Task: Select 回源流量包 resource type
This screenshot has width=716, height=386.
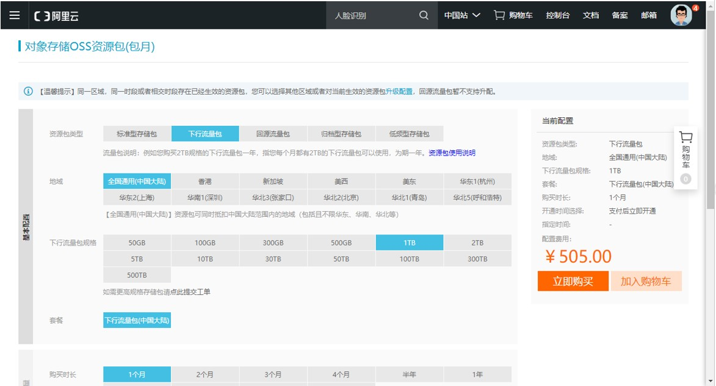Action: coord(273,134)
